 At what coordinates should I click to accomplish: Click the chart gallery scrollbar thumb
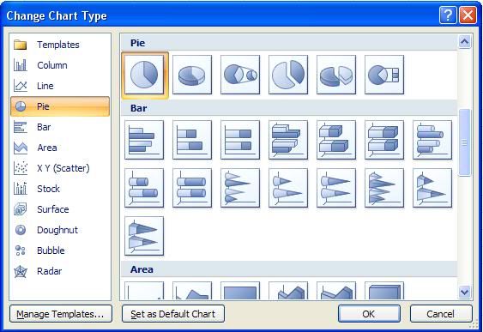point(464,142)
